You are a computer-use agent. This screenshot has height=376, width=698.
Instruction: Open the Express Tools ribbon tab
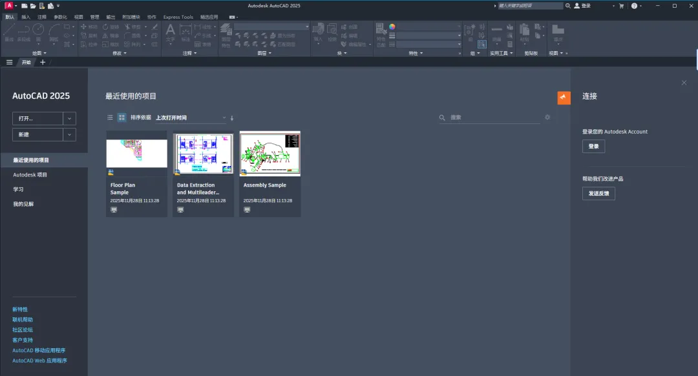click(178, 17)
